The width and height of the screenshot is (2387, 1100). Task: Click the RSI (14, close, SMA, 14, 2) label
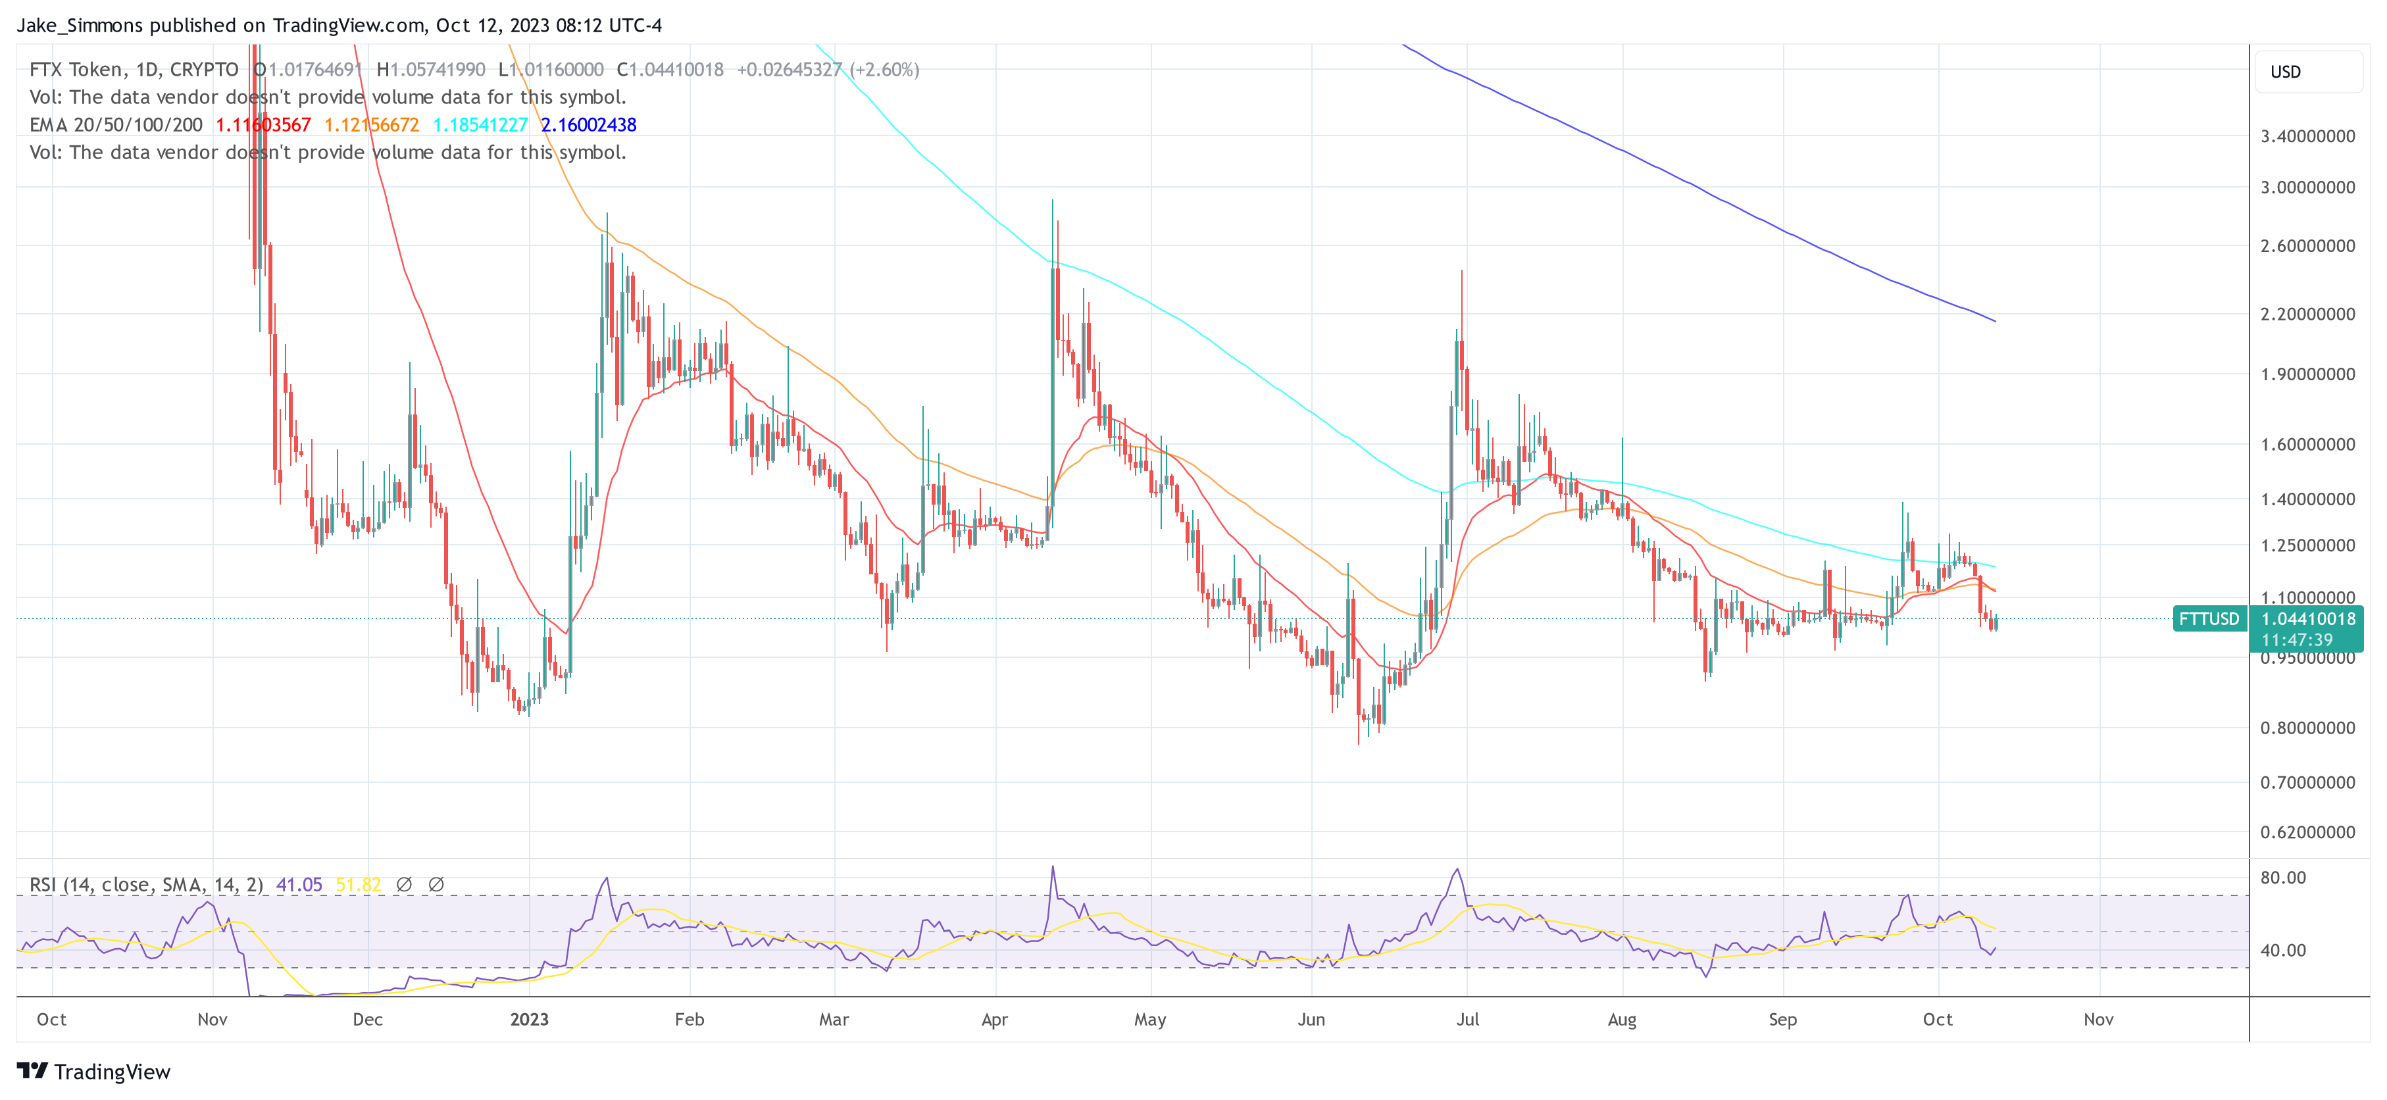pyautogui.click(x=145, y=884)
